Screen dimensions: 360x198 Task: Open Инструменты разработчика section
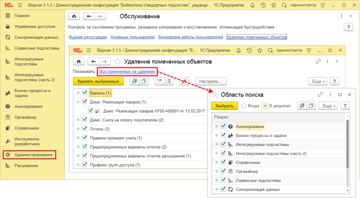click(x=27, y=141)
